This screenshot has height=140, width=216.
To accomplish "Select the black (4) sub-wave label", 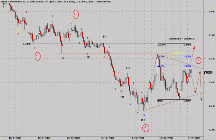I will 128,68.
